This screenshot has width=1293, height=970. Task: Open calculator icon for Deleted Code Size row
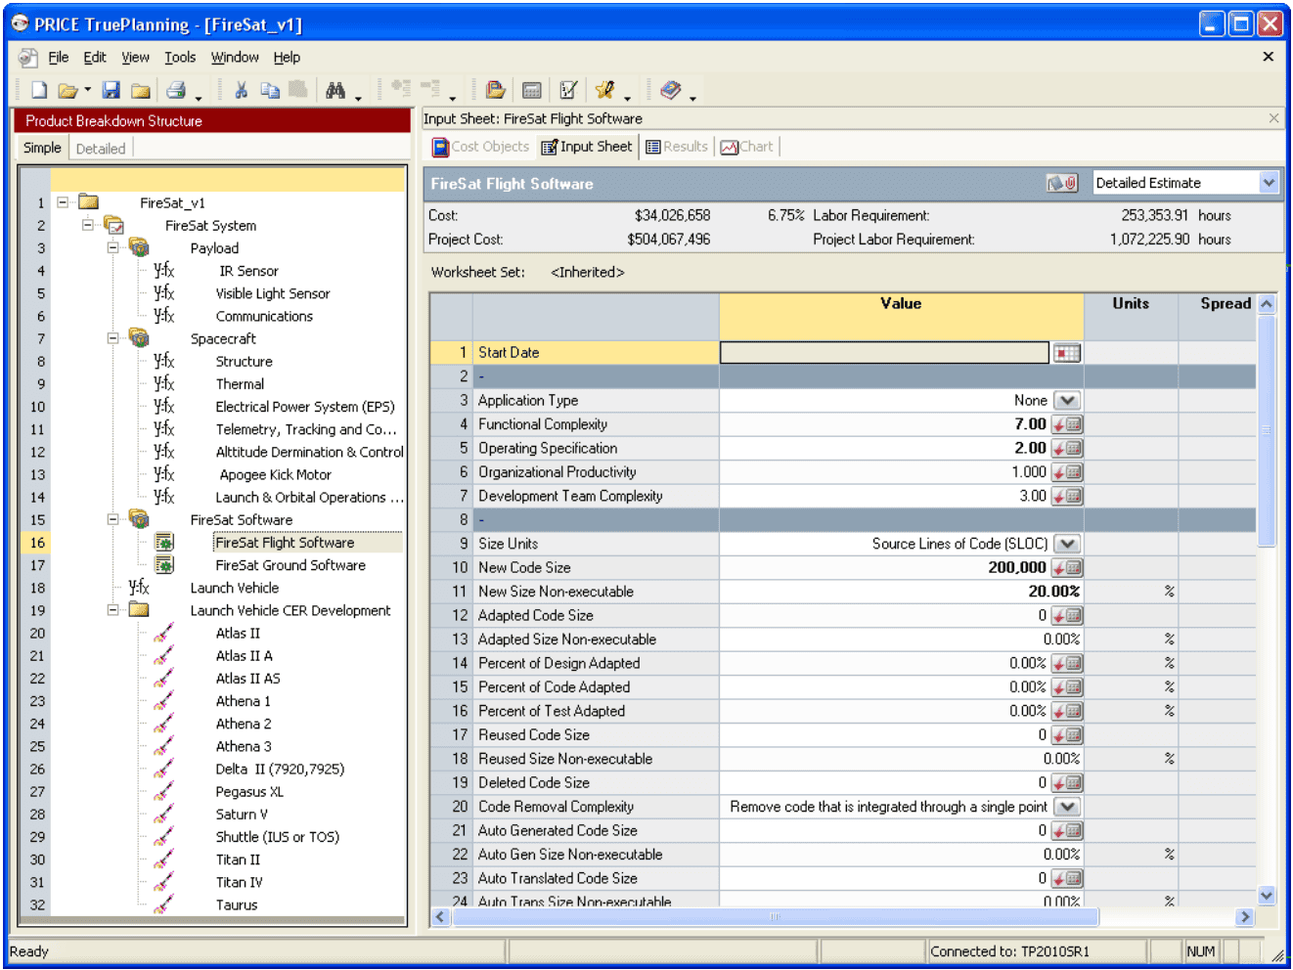[1067, 783]
